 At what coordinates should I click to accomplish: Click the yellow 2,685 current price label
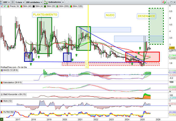(172, 48)
